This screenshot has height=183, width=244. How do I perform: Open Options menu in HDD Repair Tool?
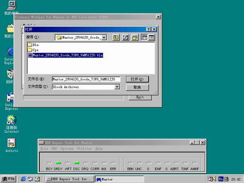(x=67, y=148)
